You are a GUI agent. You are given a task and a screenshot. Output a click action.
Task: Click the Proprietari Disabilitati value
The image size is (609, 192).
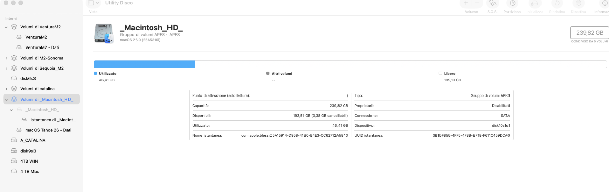pyautogui.click(x=501, y=106)
